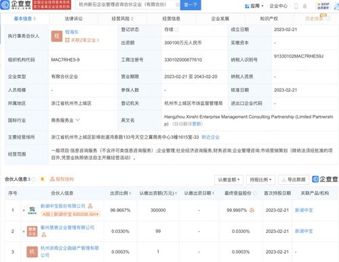Click the avatar thumbnail of 衢州慧景企业管理有限公司
This screenshot has width=339, height=262.
click(x=32, y=232)
